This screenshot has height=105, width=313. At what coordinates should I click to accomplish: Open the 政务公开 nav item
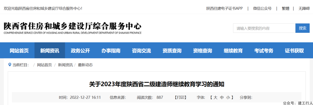(80, 51)
